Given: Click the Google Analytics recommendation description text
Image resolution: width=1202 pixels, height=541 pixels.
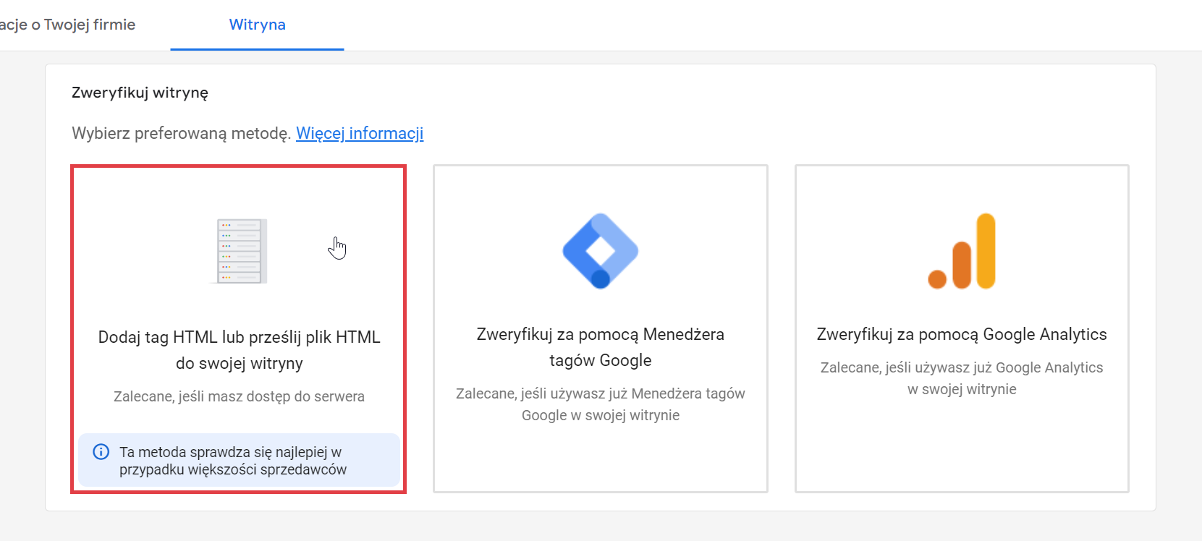Looking at the screenshot, I should click(961, 378).
